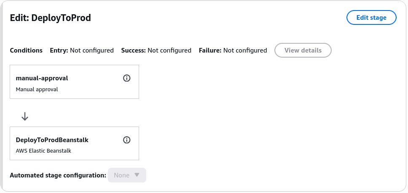Open View details for conditions

tap(303, 50)
